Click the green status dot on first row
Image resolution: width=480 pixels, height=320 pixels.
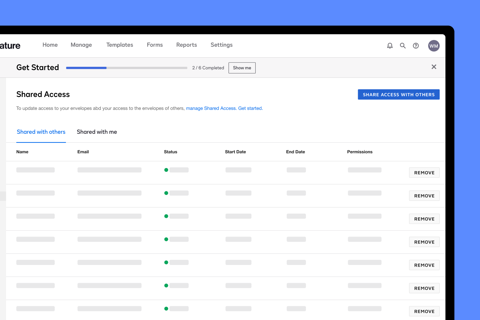pyautogui.click(x=166, y=170)
